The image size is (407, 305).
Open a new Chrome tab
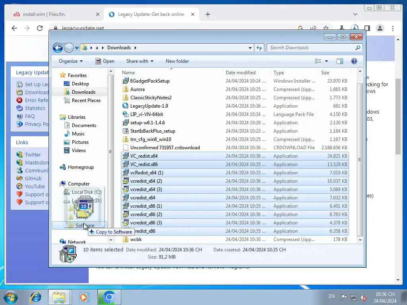pyautogui.click(x=208, y=14)
